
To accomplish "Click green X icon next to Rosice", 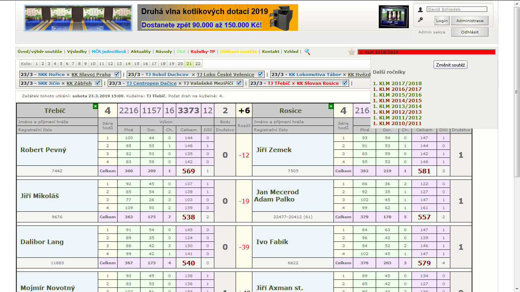I will pyautogui.click(x=331, y=106).
